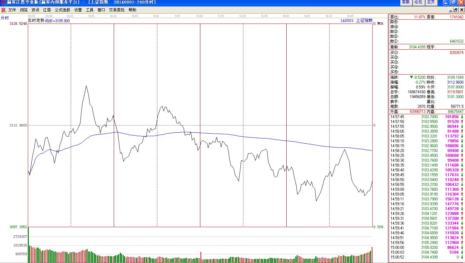Click the 最新 price 3104.4399
Viewport: 465px width, 263px height.
click(x=417, y=47)
